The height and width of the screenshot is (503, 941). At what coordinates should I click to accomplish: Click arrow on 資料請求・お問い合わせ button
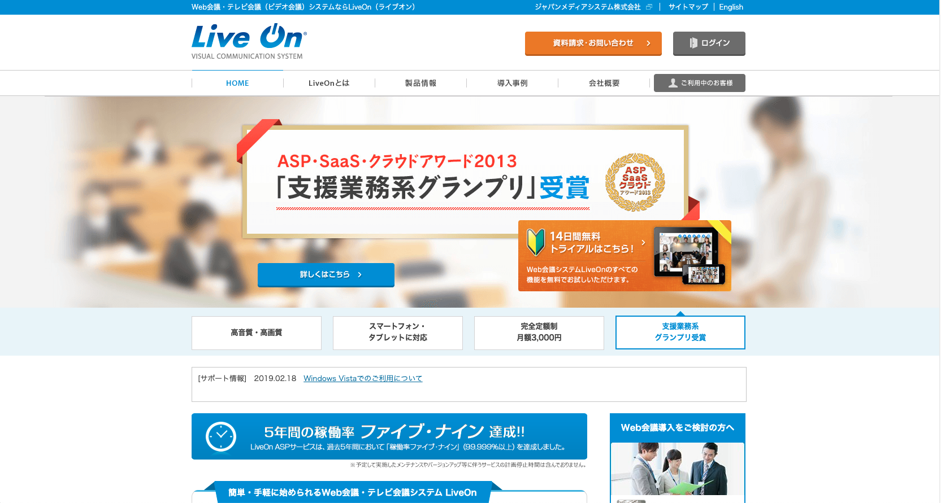click(648, 43)
